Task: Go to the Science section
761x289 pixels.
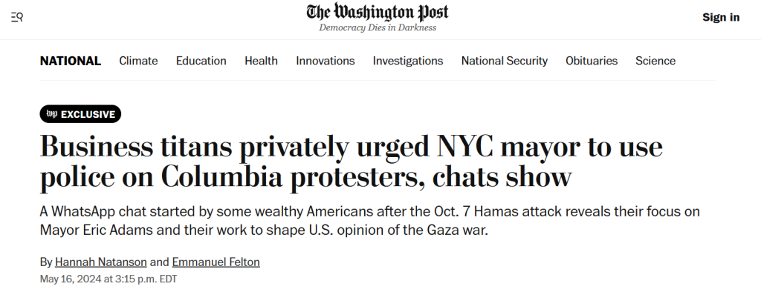Action: 655,61
